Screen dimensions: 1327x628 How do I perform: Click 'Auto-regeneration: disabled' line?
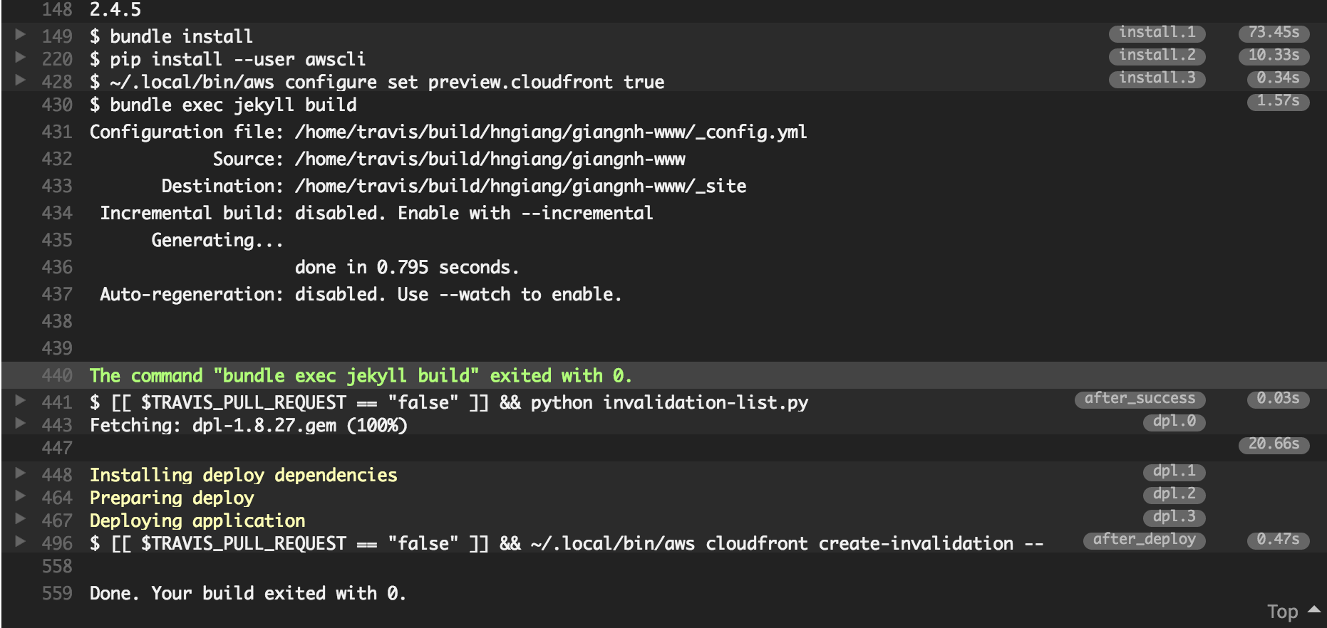pyautogui.click(x=361, y=294)
